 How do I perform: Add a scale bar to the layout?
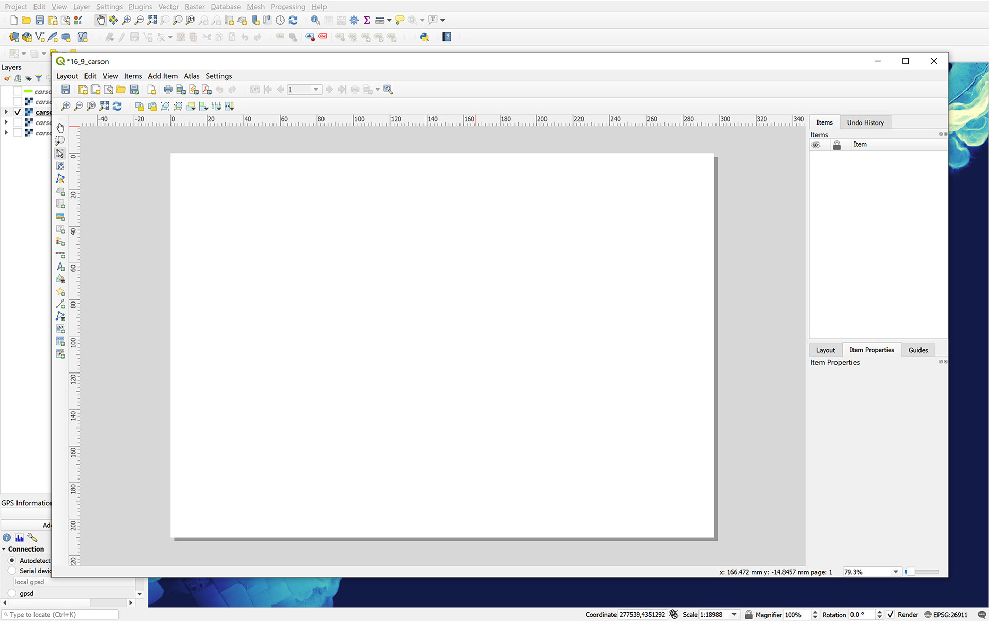(x=60, y=254)
